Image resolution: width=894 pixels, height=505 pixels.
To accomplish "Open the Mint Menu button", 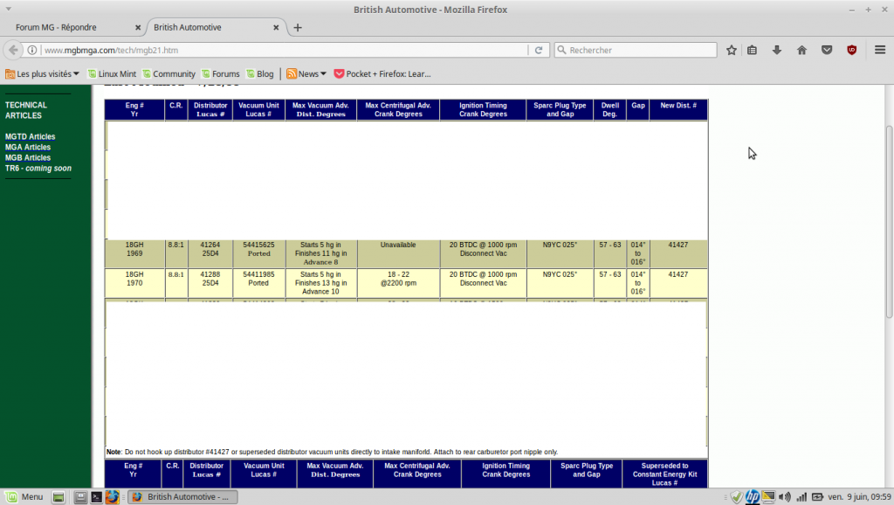I will 24,497.
